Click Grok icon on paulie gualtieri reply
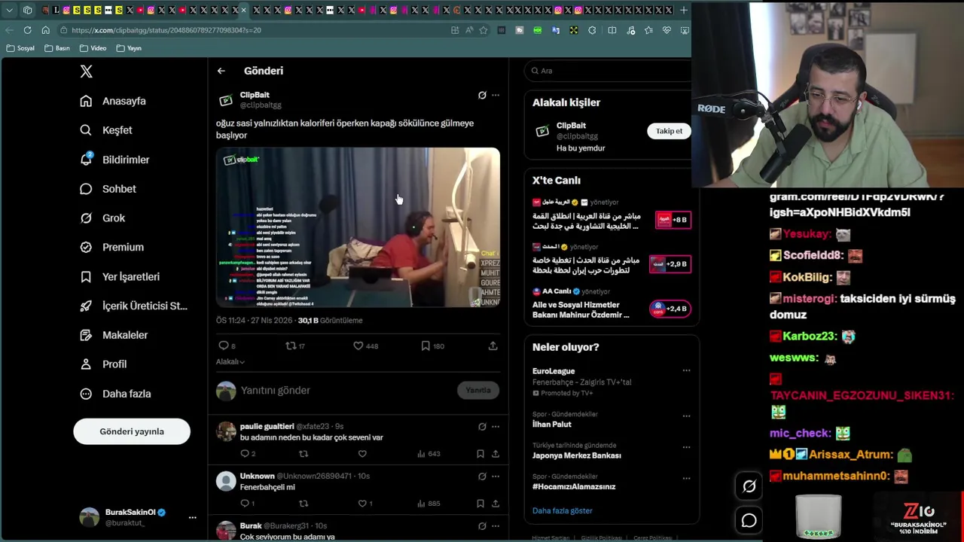 (x=482, y=426)
